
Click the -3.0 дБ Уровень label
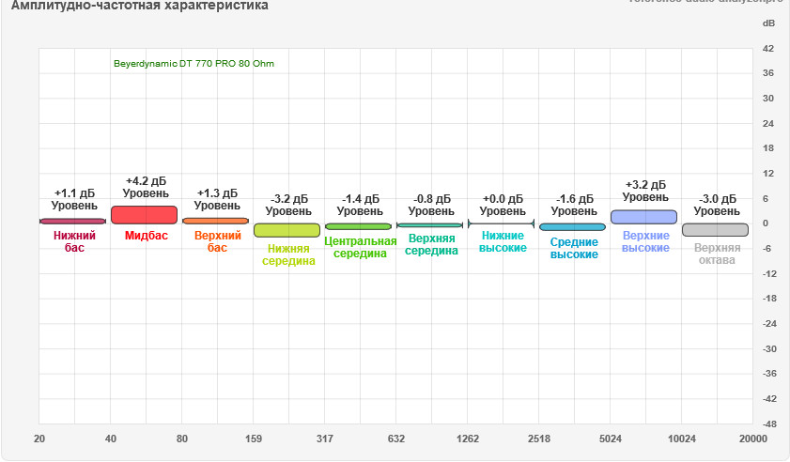click(717, 205)
